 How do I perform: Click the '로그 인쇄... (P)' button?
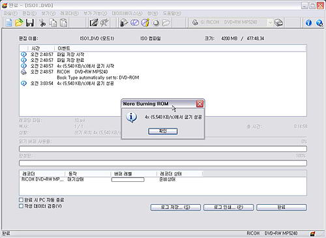228,207
